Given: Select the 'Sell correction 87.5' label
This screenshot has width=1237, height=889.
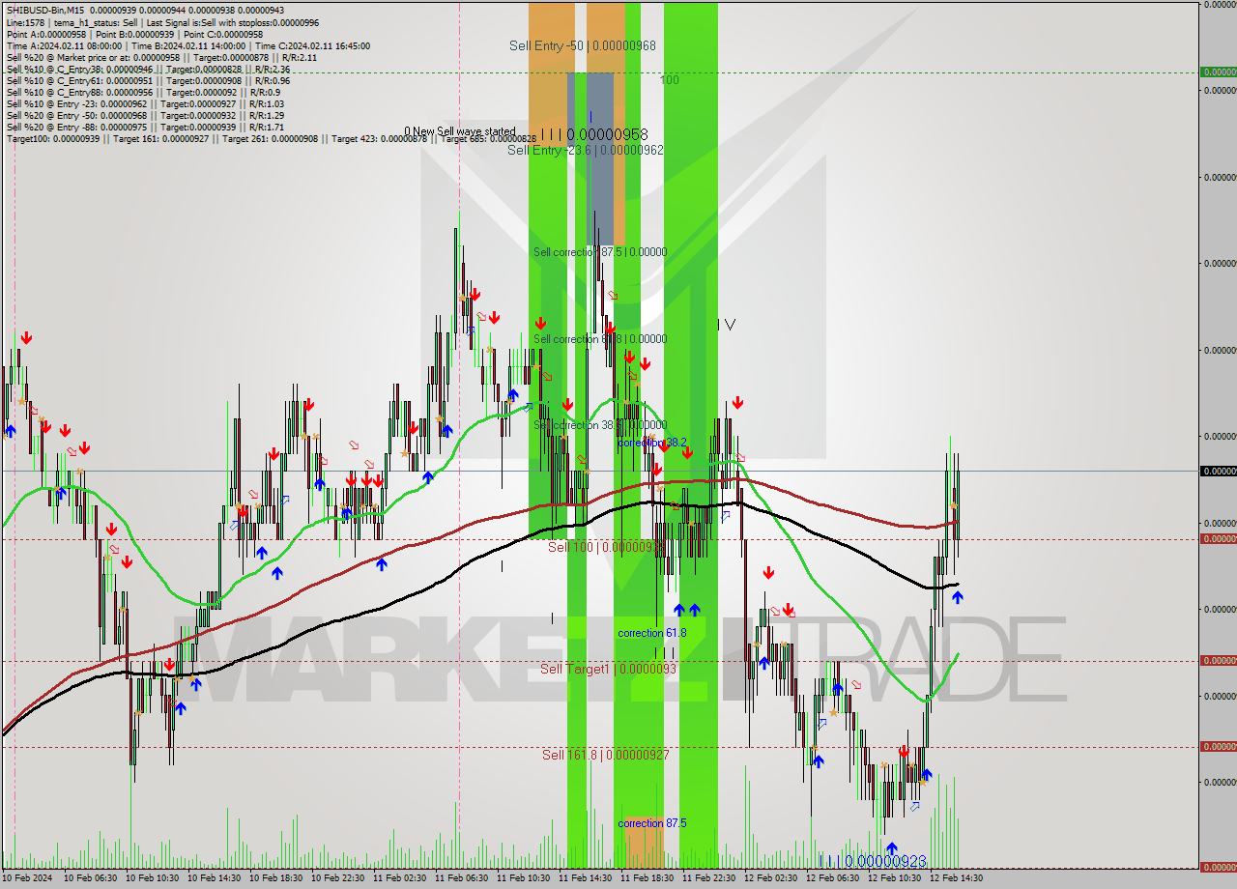Looking at the screenshot, I should pos(600,251).
